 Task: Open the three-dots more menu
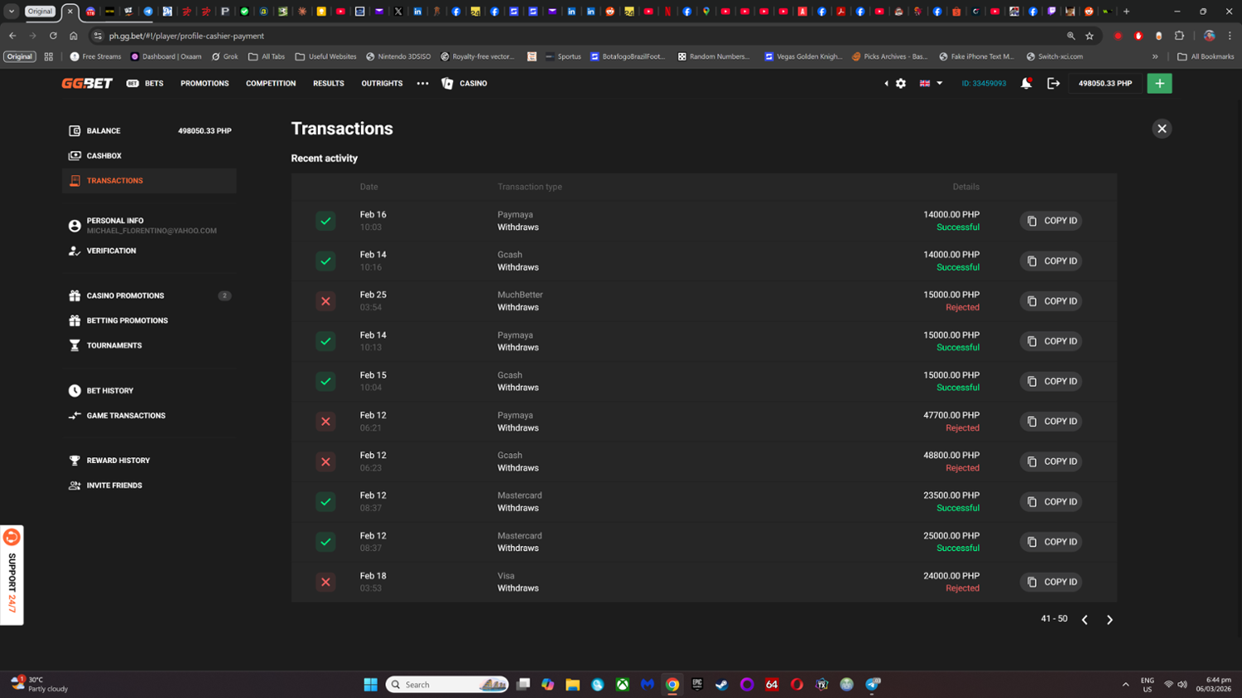(422, 84)
